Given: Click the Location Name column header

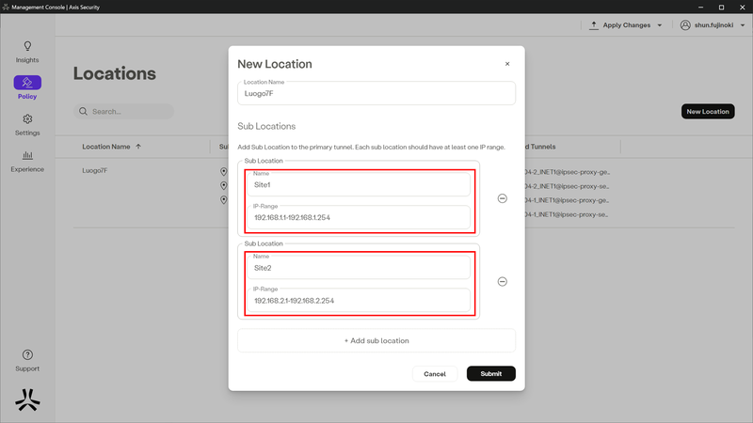Looking at the screenshot, I should coord(106,147).
